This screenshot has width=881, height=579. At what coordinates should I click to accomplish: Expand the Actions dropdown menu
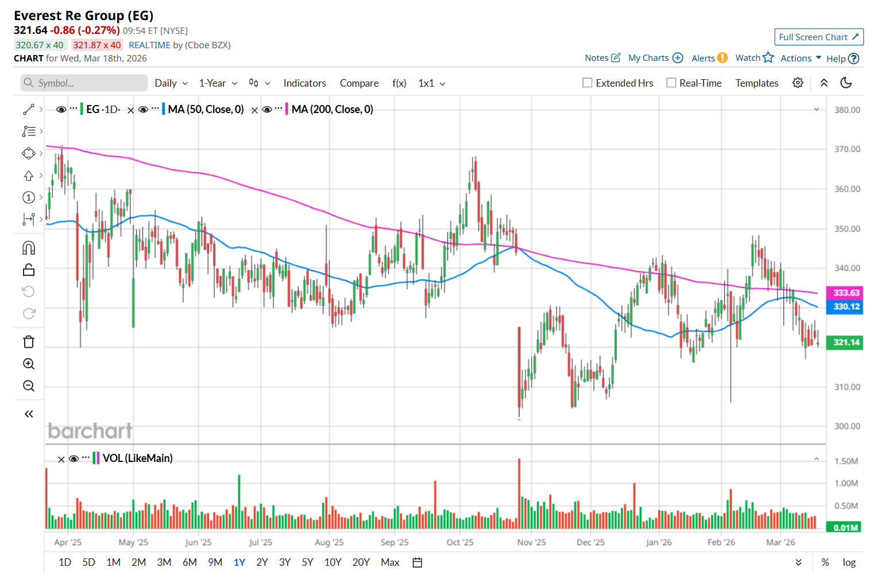[801, 58]
